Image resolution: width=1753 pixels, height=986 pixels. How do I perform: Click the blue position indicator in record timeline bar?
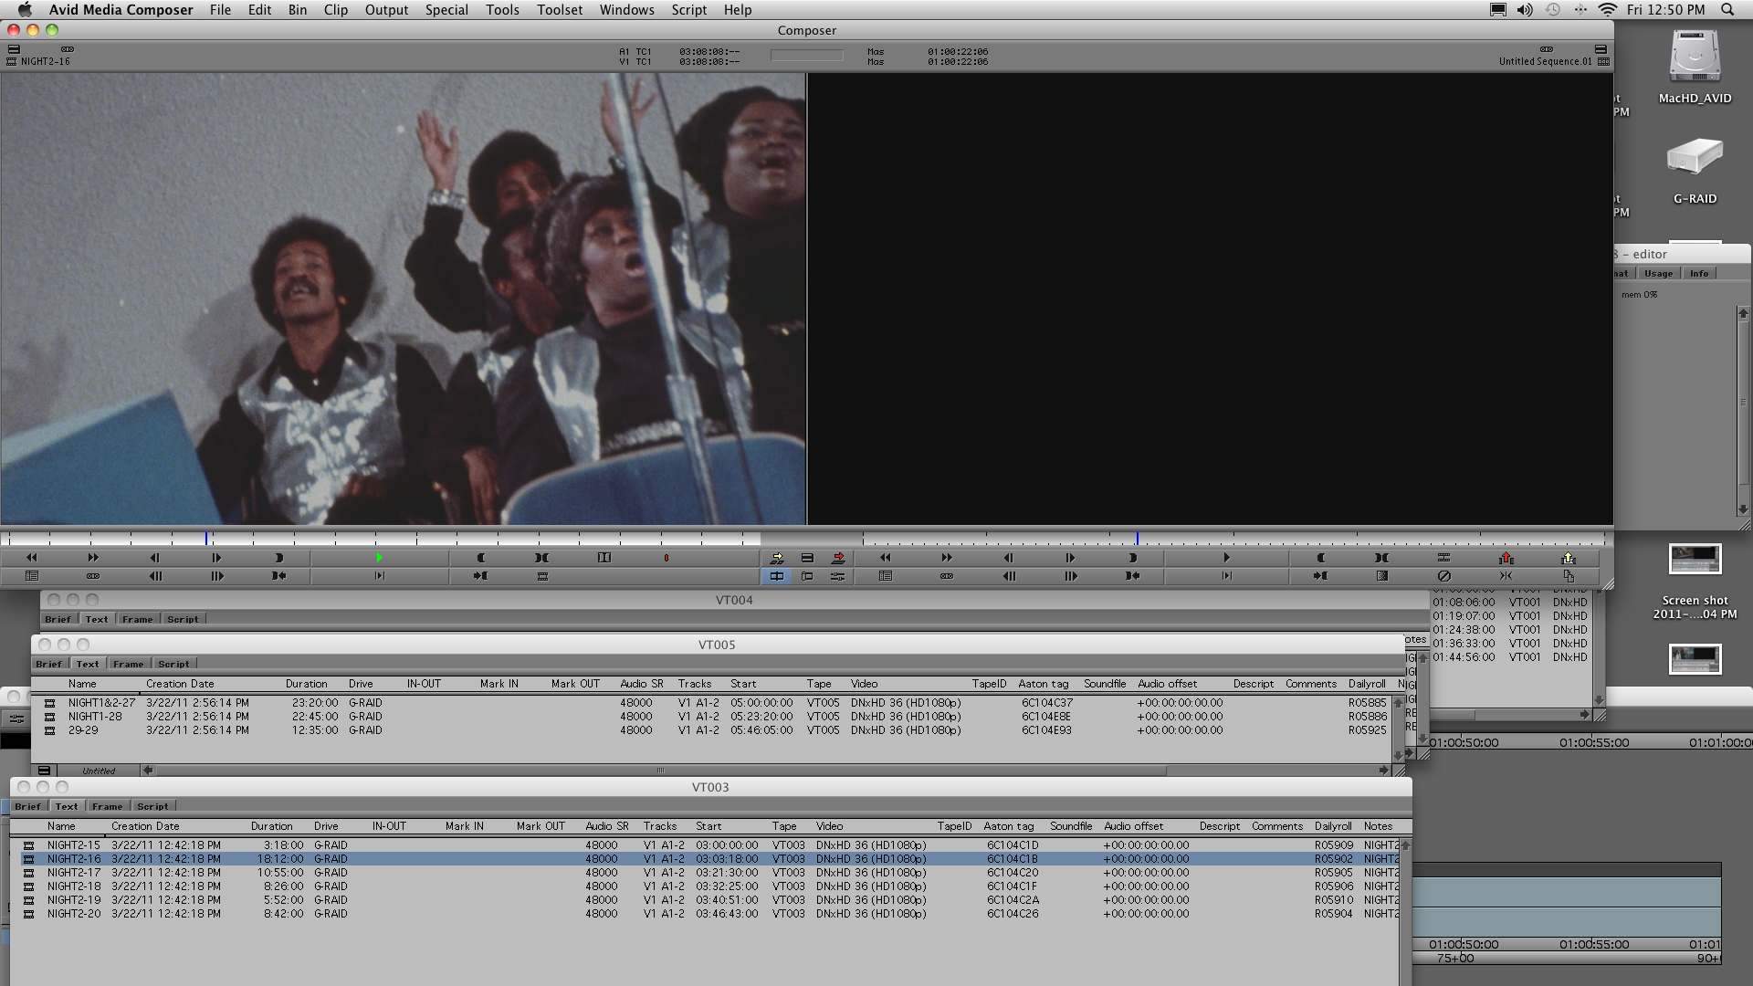tap(1137, 539)
